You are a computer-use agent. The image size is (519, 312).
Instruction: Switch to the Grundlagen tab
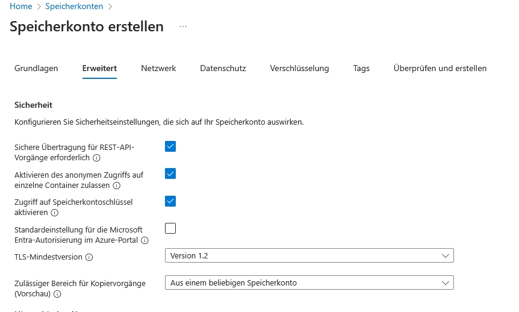coord(36,69)
